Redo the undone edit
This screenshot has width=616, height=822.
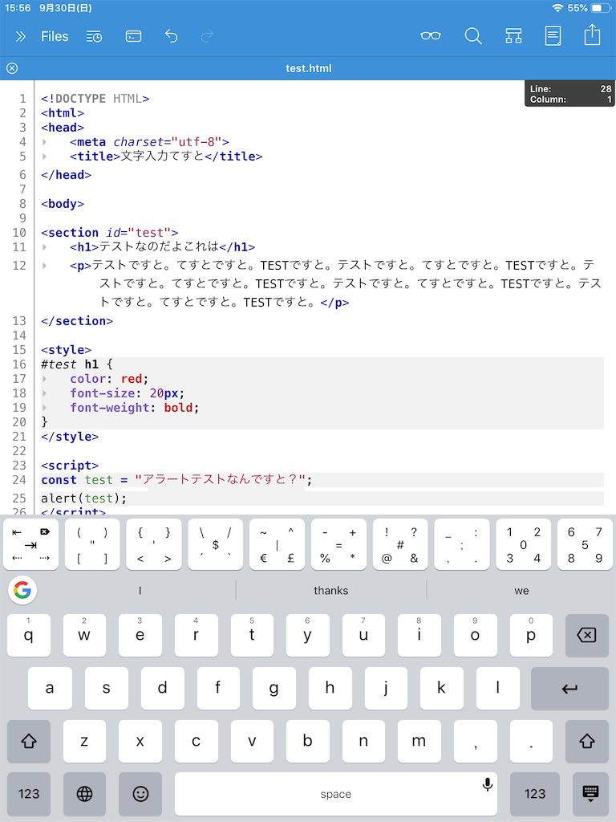[208, 36]
